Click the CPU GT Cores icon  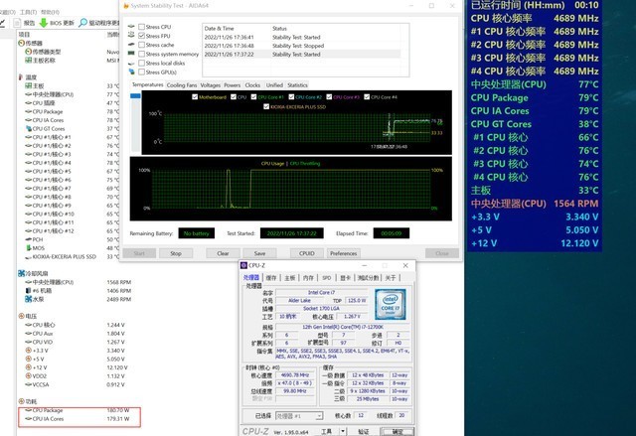coord(28,128)
